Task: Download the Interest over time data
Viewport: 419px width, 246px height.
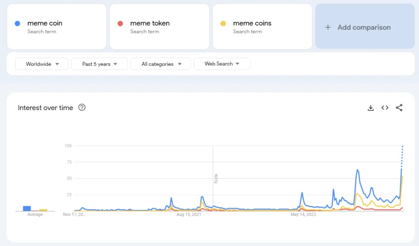Action: (370, 108)
